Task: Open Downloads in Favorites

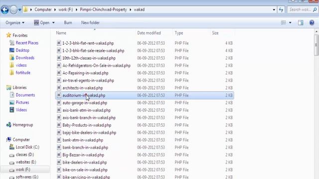Action: [x=25, y=58]
